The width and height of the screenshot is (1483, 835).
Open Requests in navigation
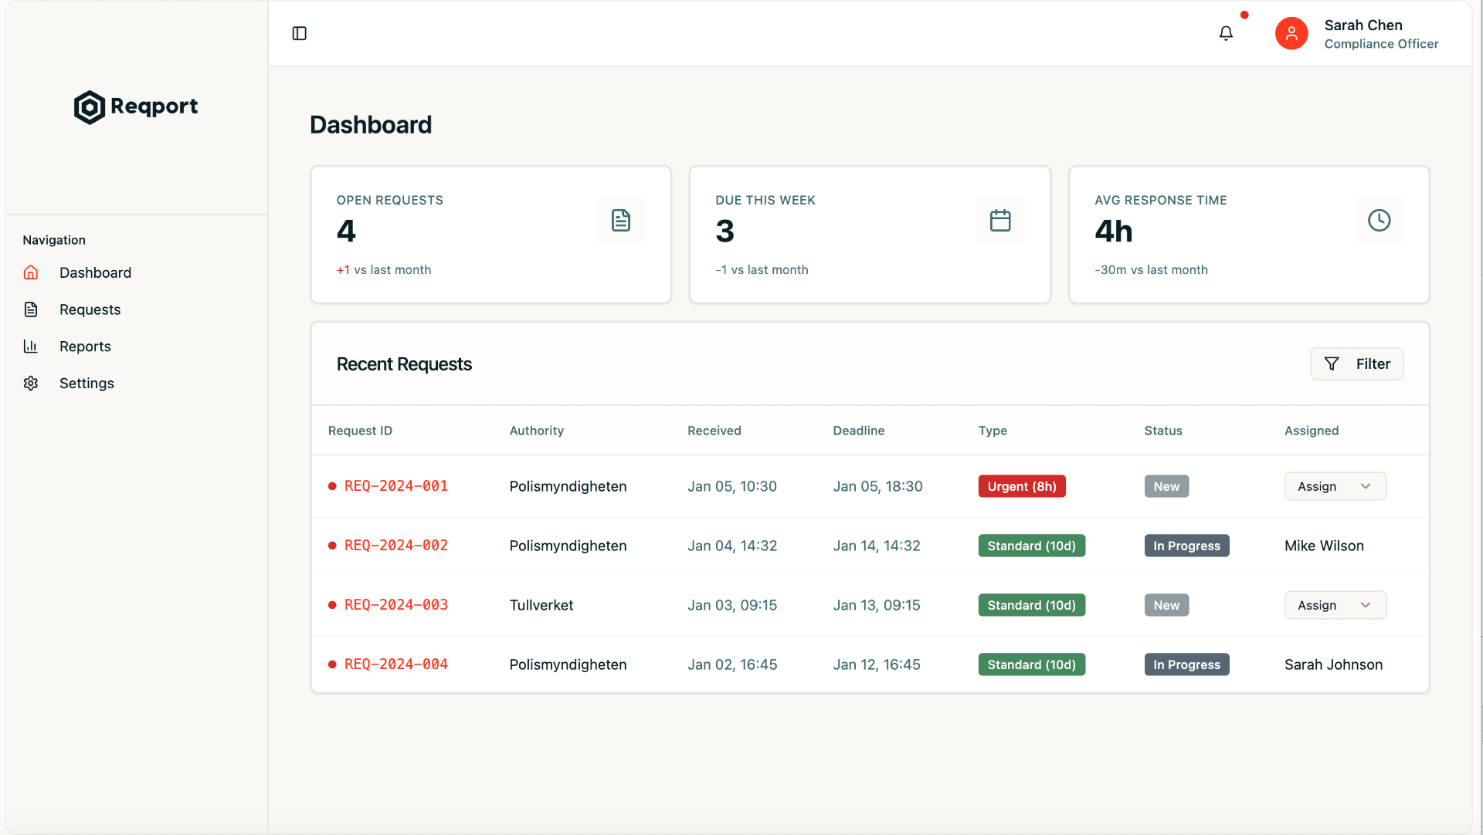pos(90,309)
